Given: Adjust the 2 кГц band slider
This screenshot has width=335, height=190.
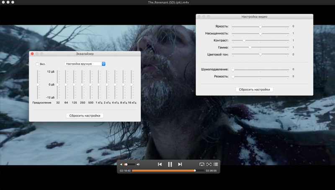Looking at the screenshot, I should (107, 85).
